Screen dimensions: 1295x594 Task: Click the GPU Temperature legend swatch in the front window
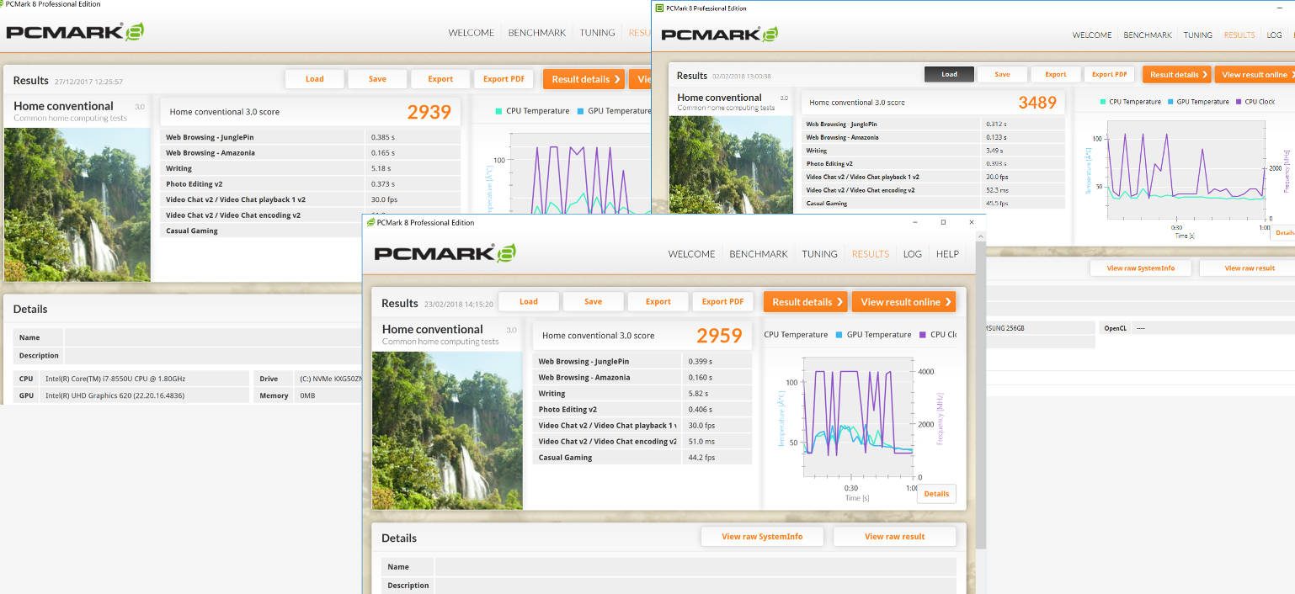839,335
